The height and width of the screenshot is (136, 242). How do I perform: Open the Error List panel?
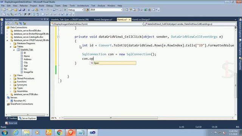click(11, 123)
